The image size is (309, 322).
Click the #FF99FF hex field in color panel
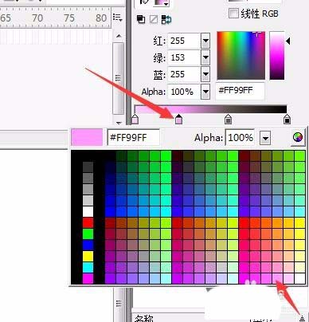240,91
